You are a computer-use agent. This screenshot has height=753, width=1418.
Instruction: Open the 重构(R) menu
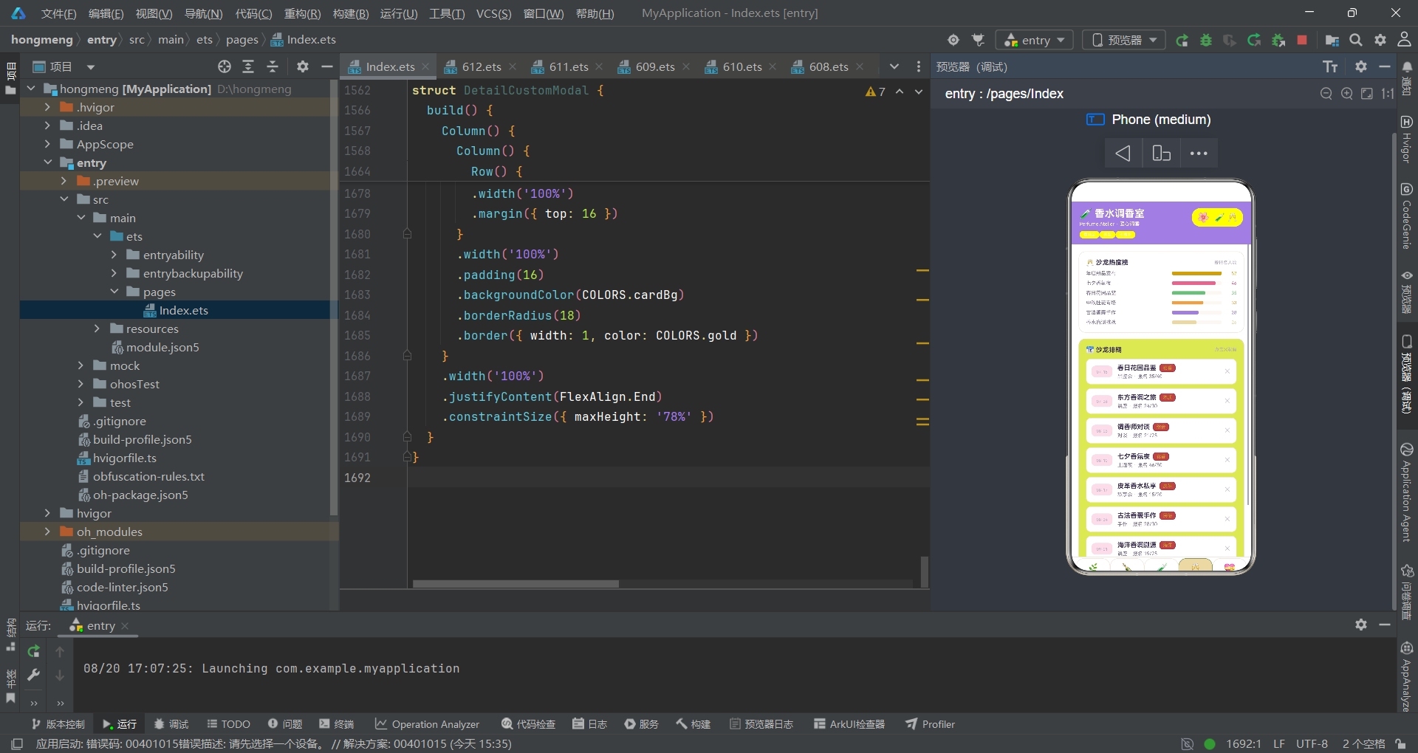pyautogui.click(x=303, y=13)
